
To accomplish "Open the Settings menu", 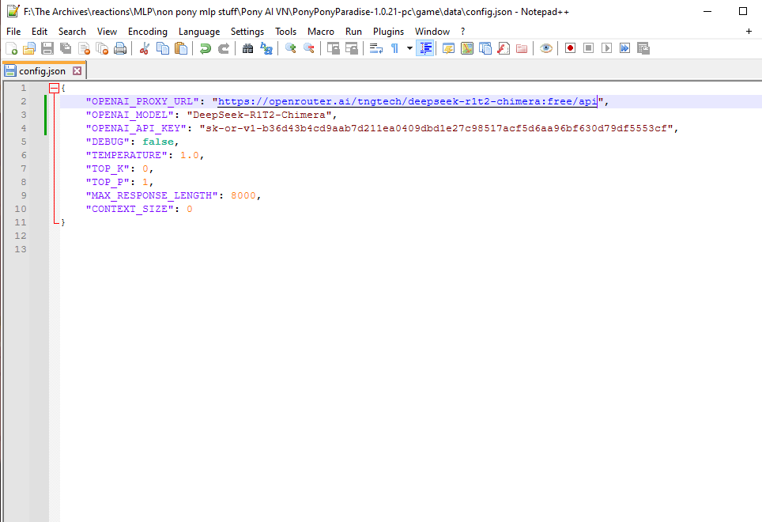I will tap(247, 31).
